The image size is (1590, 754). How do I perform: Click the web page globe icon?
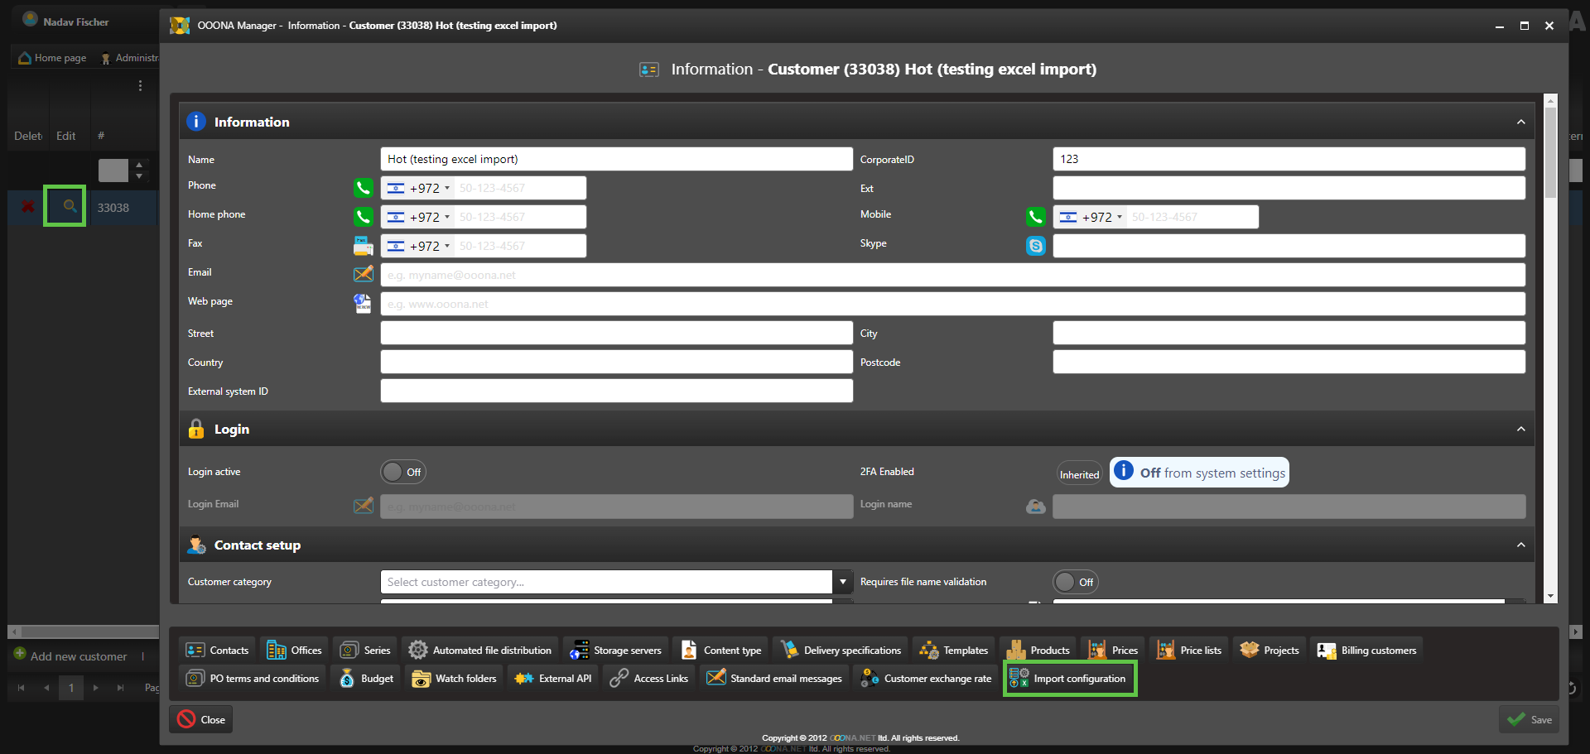[x=363, y=304]
